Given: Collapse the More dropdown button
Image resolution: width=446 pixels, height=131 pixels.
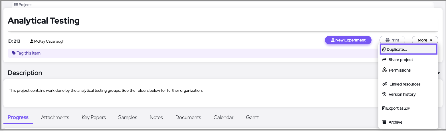Looking at the screenshot, I should click(425, 40).
